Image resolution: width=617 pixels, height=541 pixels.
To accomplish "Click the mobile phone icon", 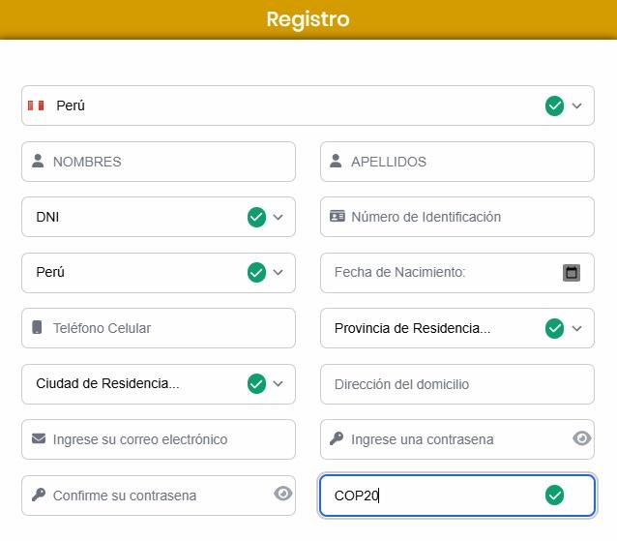I will pos(38,328).
